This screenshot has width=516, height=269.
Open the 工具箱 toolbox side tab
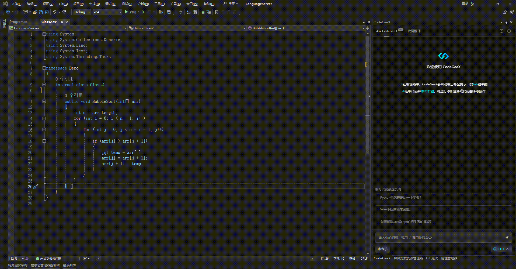pyautogui.click(x=4, y=23)
